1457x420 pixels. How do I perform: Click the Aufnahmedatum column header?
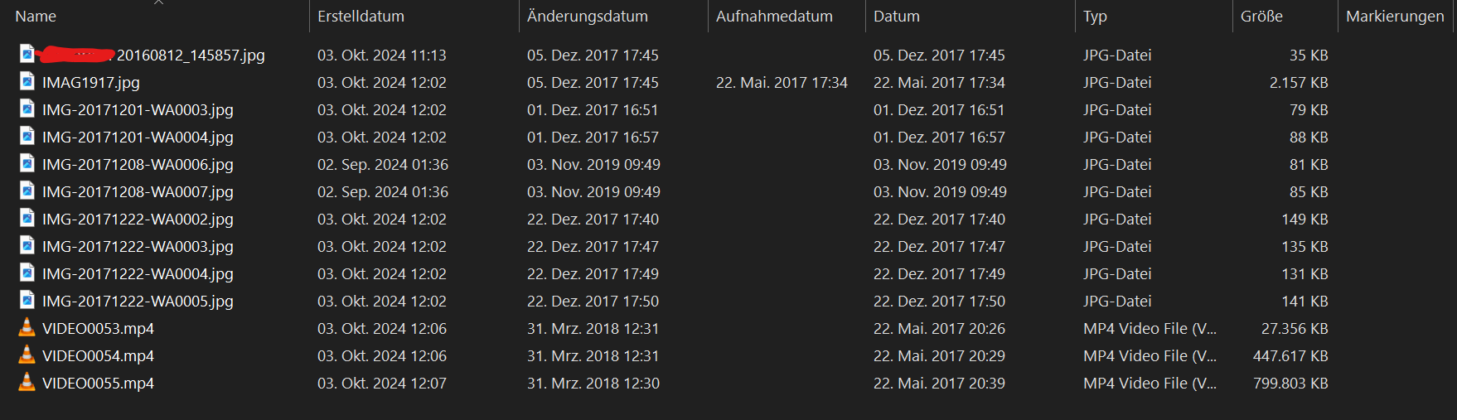point(774,17)
